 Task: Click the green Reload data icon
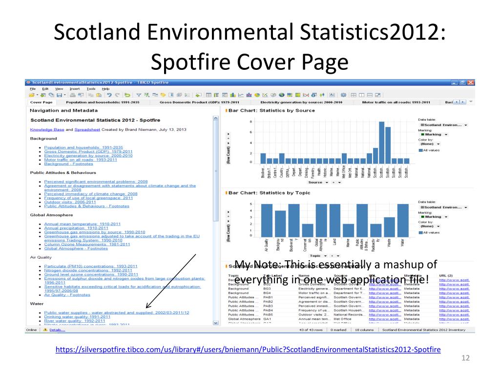127,95
